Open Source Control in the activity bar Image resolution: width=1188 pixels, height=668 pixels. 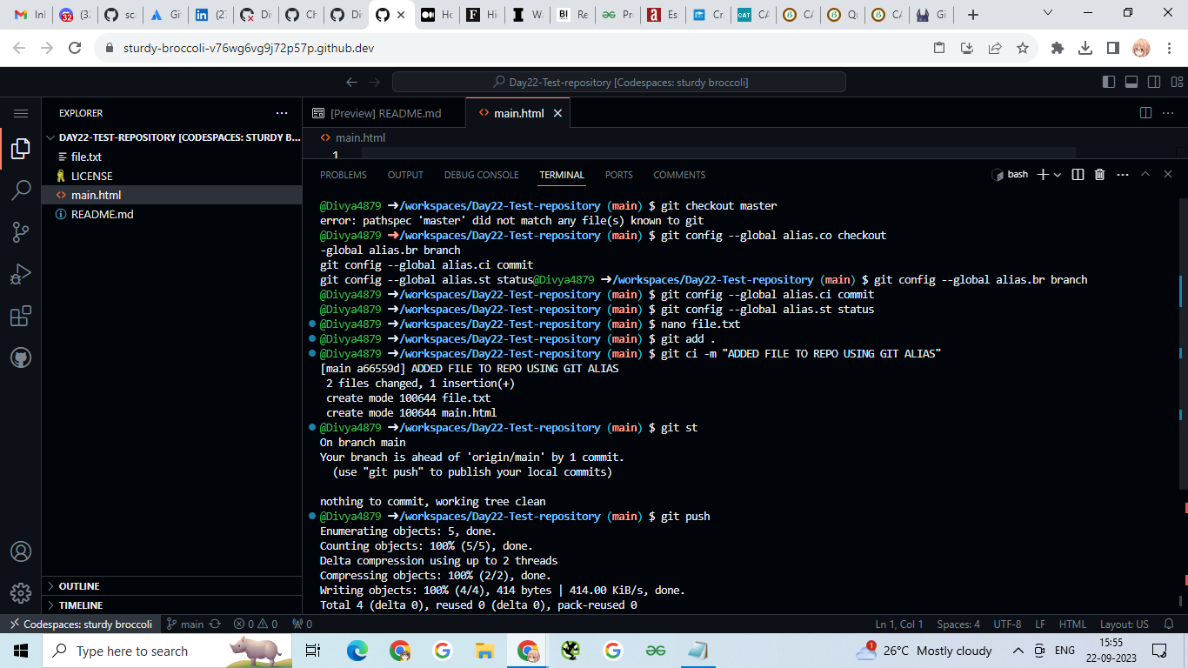(21, 231)
